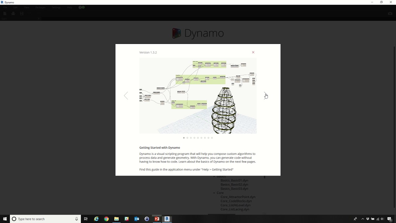Open the Core_AttractorPoint.dyn sample
Image resolution: width=396 pixels, height=223 pixels.
coord(238,197)
